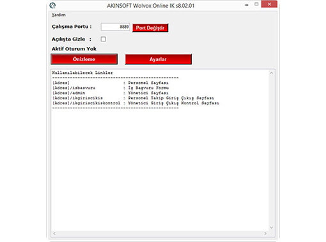
Task: Open Ayarlar settings
Action: (x=159, y=59)
